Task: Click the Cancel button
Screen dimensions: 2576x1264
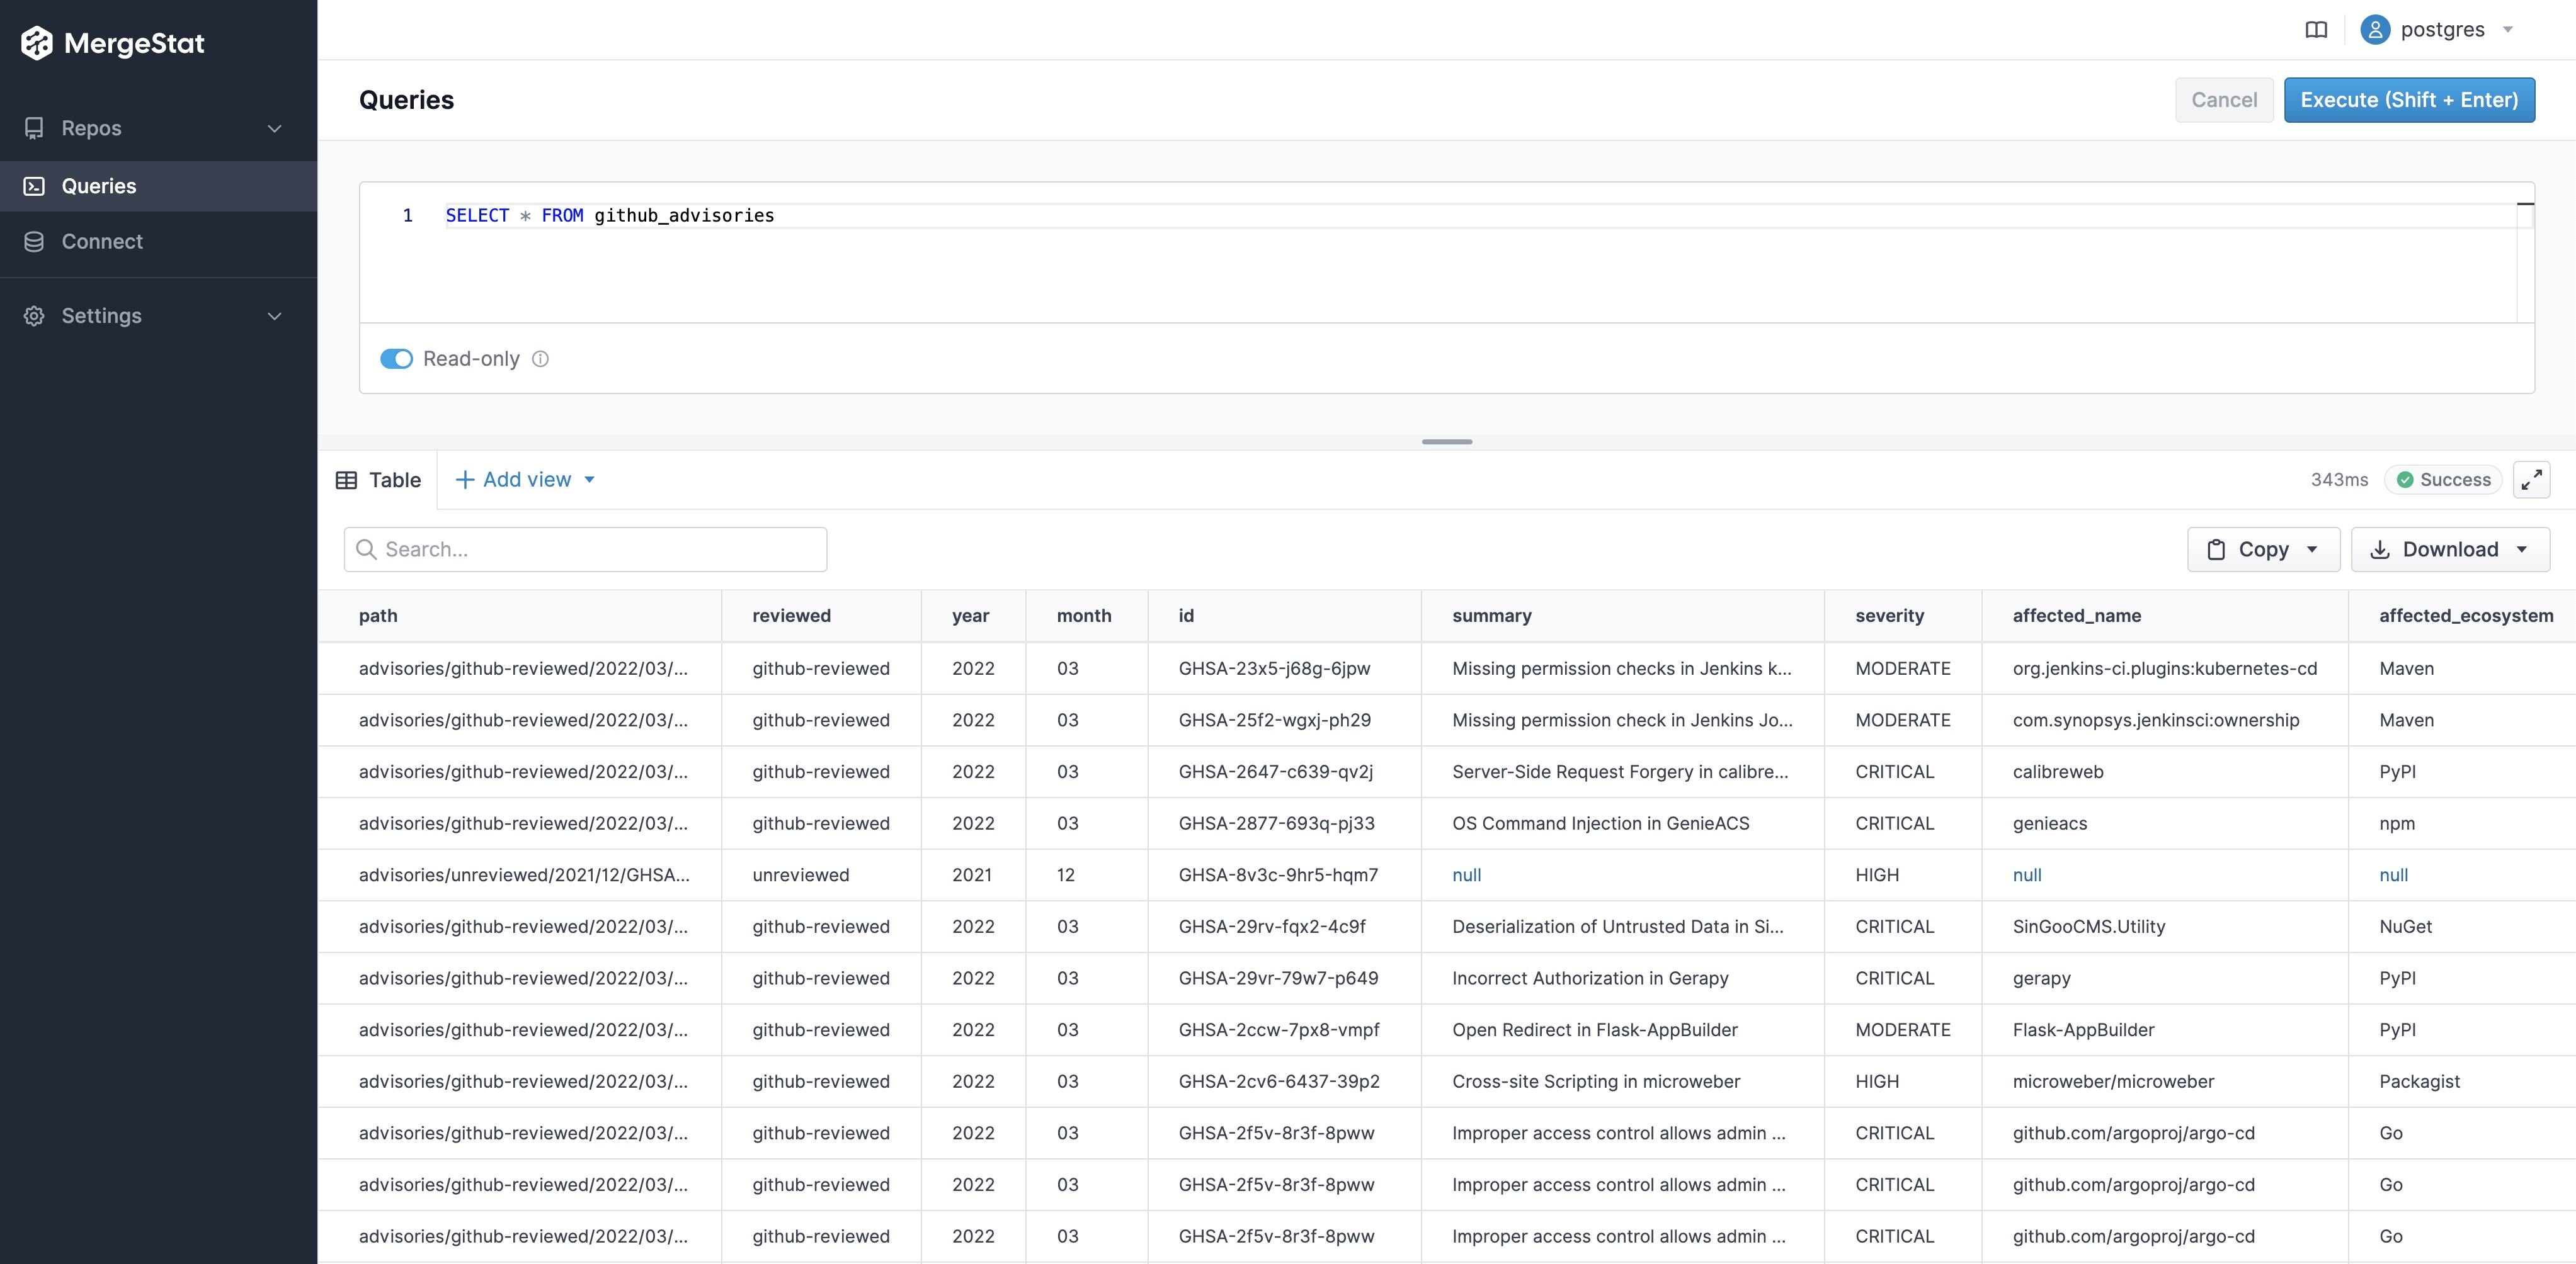Action: 2224,100
